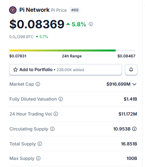The height and width of the screenshot is (167, 145).
Task: Open Max Supply info icon
Action: click(x=38, y=158)
